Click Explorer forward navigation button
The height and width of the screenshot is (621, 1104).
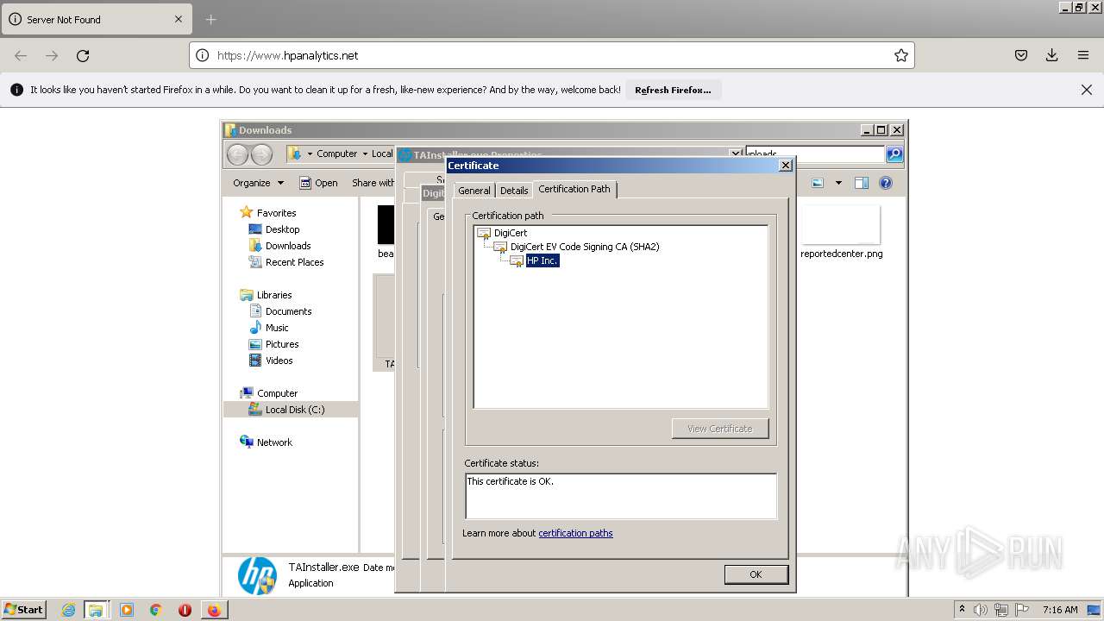click(261, 154)
